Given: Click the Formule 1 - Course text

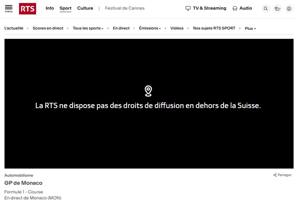Looking at the screenshot, I should click(24, 192).
